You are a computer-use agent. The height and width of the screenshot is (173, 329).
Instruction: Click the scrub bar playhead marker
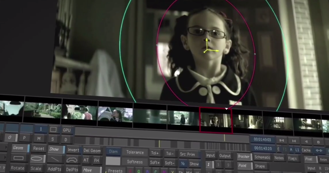click(x=224, y=138)
